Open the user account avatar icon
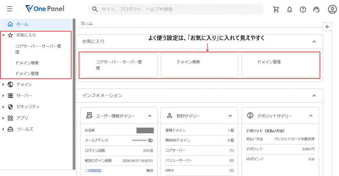Screen dimensions: 339x176 pyautogui.click(x=332, y=9)
